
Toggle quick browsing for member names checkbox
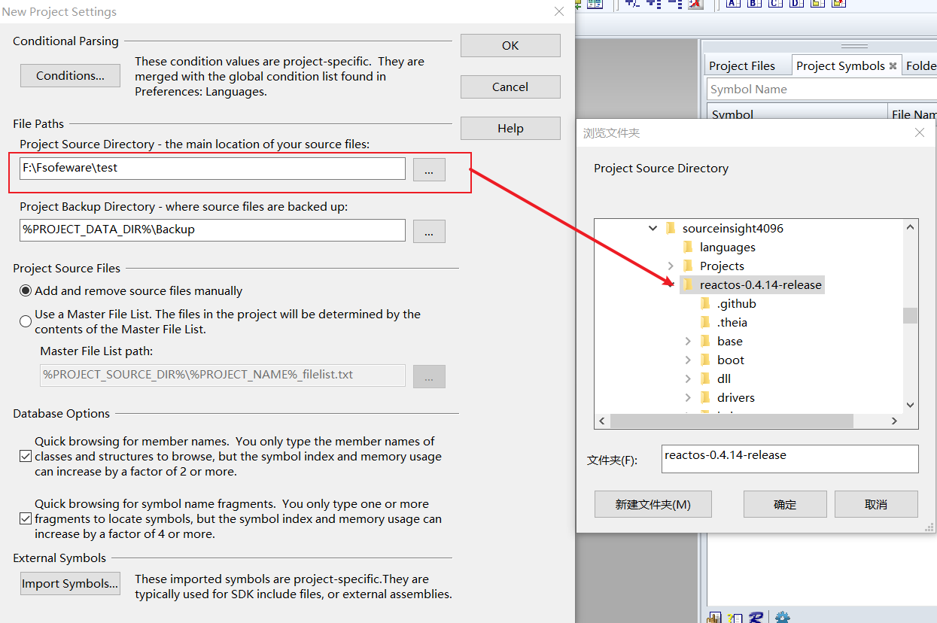pos(26,456)
